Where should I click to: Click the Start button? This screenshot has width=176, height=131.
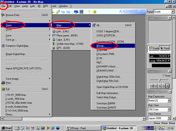[6, 128]
